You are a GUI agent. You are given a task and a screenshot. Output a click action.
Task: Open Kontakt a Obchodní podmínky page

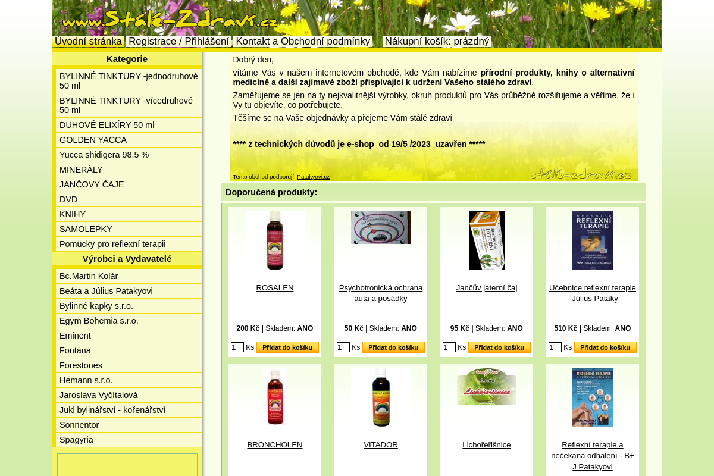pyautogui.click(x=303, y=42)
